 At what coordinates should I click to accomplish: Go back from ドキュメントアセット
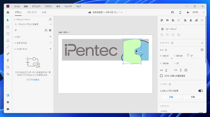(15, 19)
